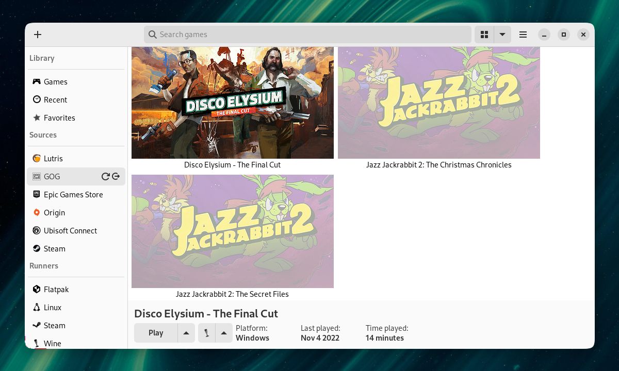Select the Lutris source
The height and width of the screenshot is (371, 619).
point(53,158)
